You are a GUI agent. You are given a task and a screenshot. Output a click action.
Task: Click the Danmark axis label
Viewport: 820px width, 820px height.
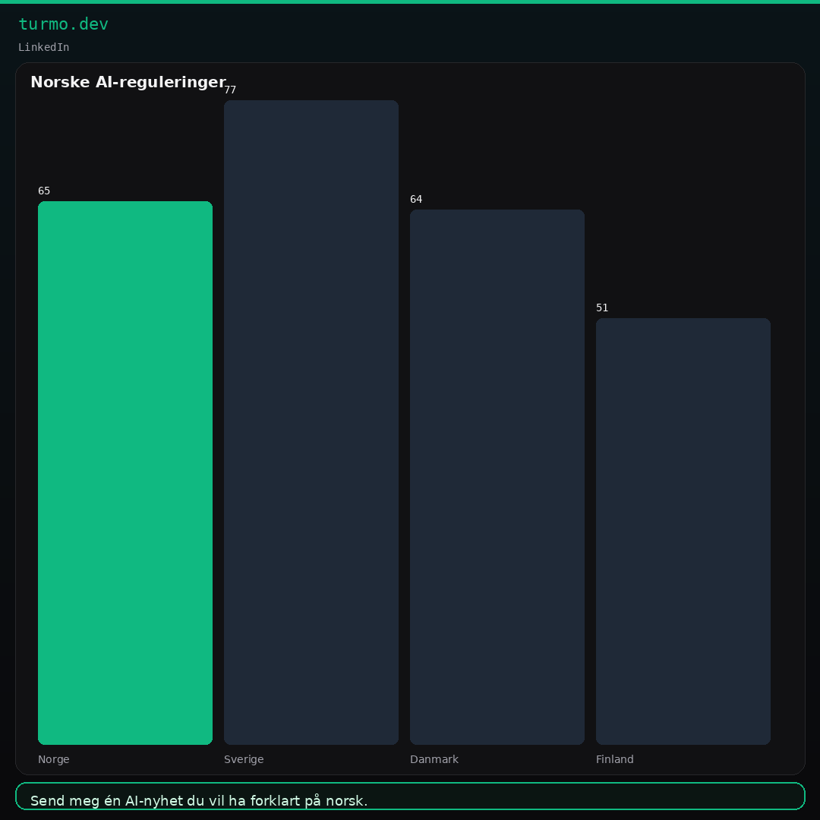click(434, 759)
